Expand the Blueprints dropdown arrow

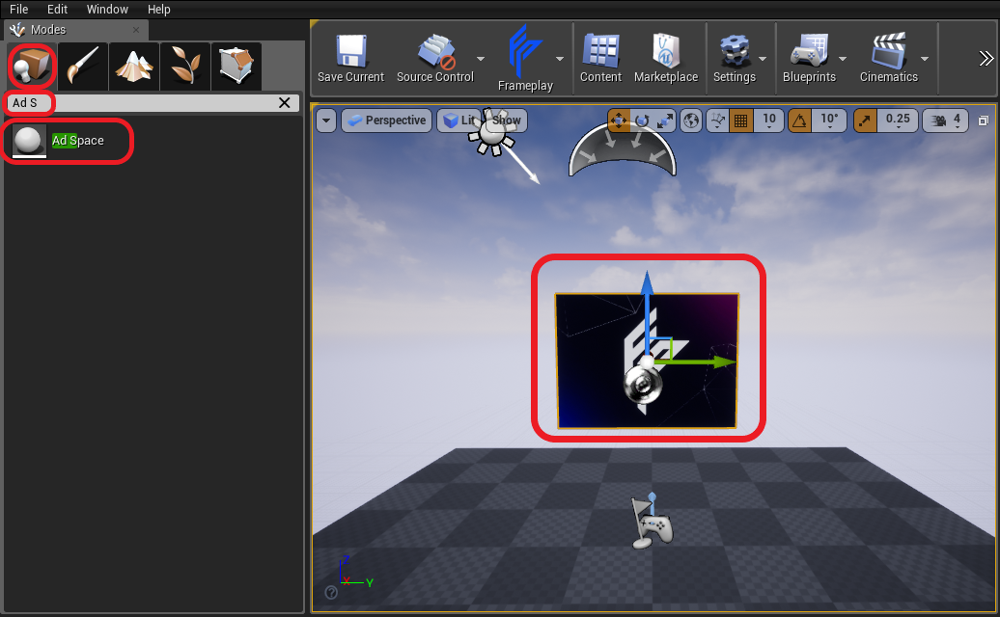coord(843,59)
